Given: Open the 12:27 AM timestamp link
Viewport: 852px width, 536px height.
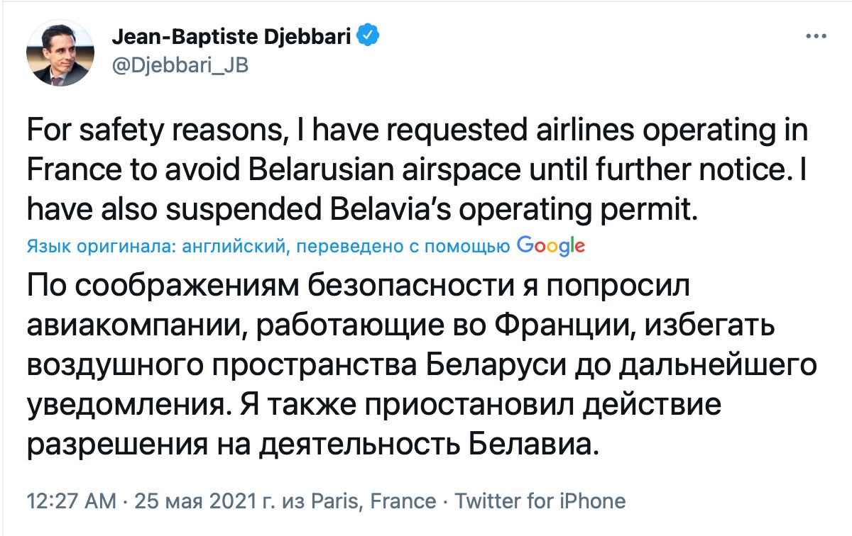Looking at the screenshot, I should (71, 501).
